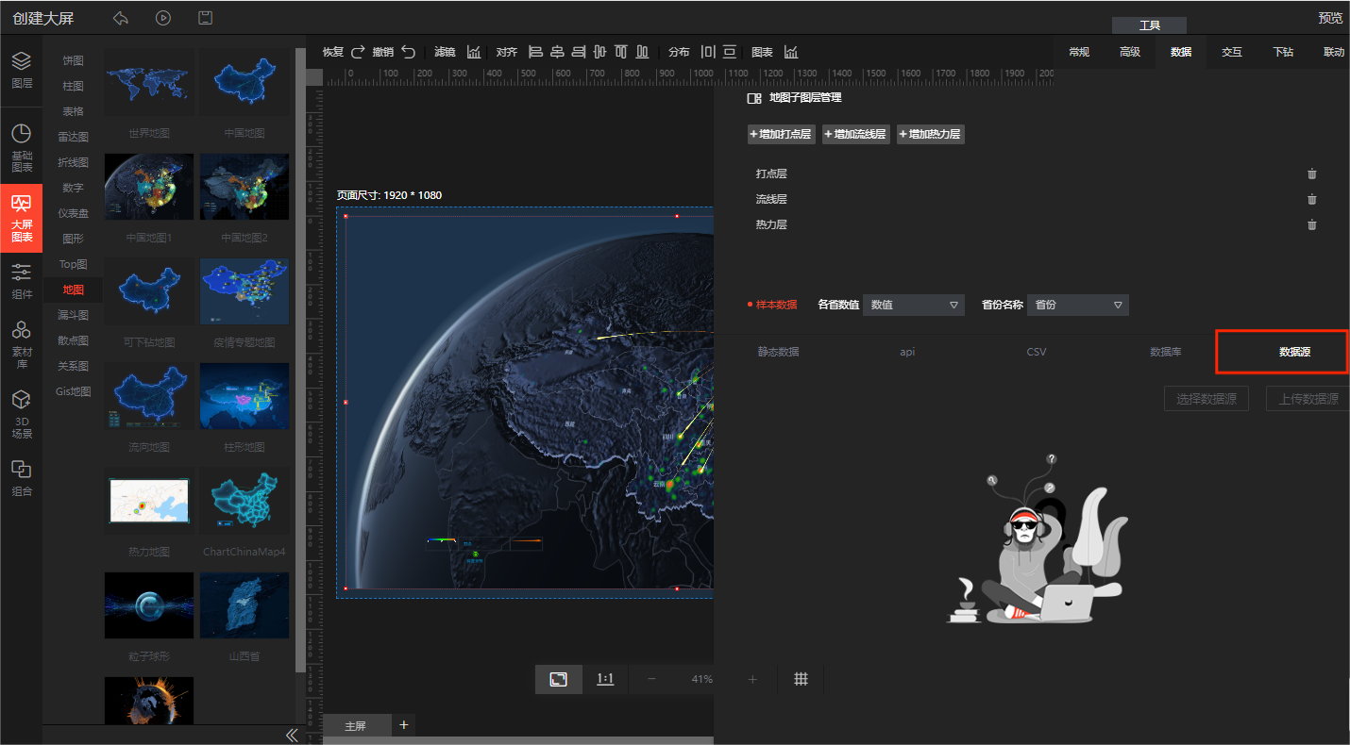Select the 数据源 data tab

click(x=1294, y=352)
